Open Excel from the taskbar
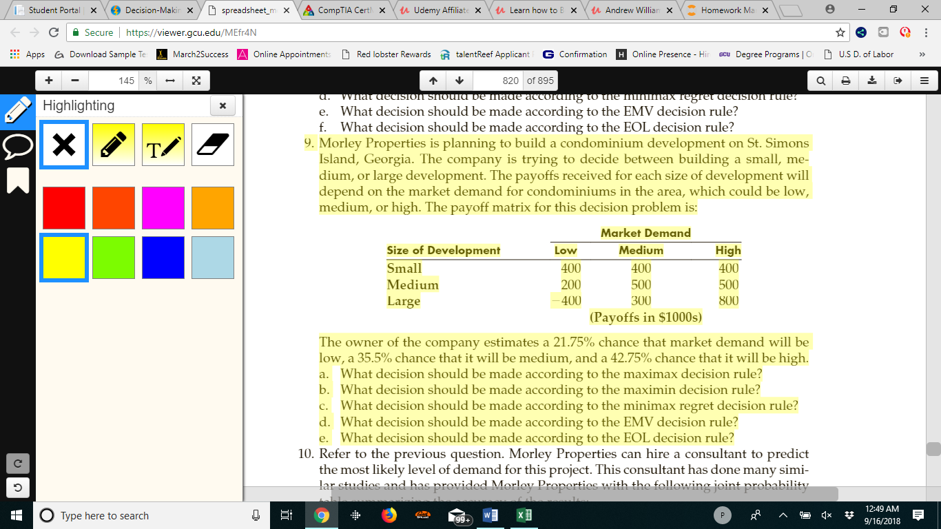Screen dimensions: 941x529 pyautogui.click(x=524, y=515)
